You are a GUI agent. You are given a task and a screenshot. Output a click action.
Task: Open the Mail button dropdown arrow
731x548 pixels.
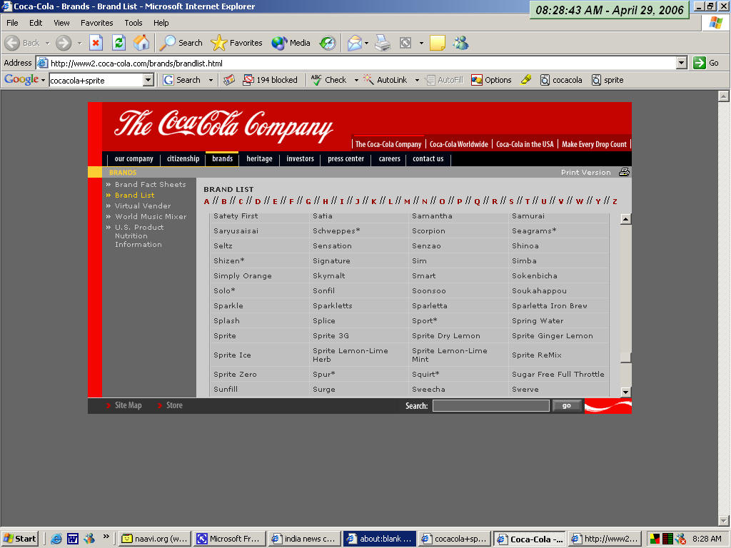coord(366,44)
